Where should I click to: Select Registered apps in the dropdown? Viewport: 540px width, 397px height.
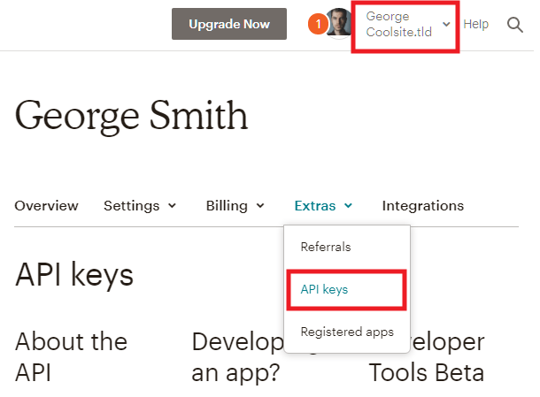click(x=346, y=332)
